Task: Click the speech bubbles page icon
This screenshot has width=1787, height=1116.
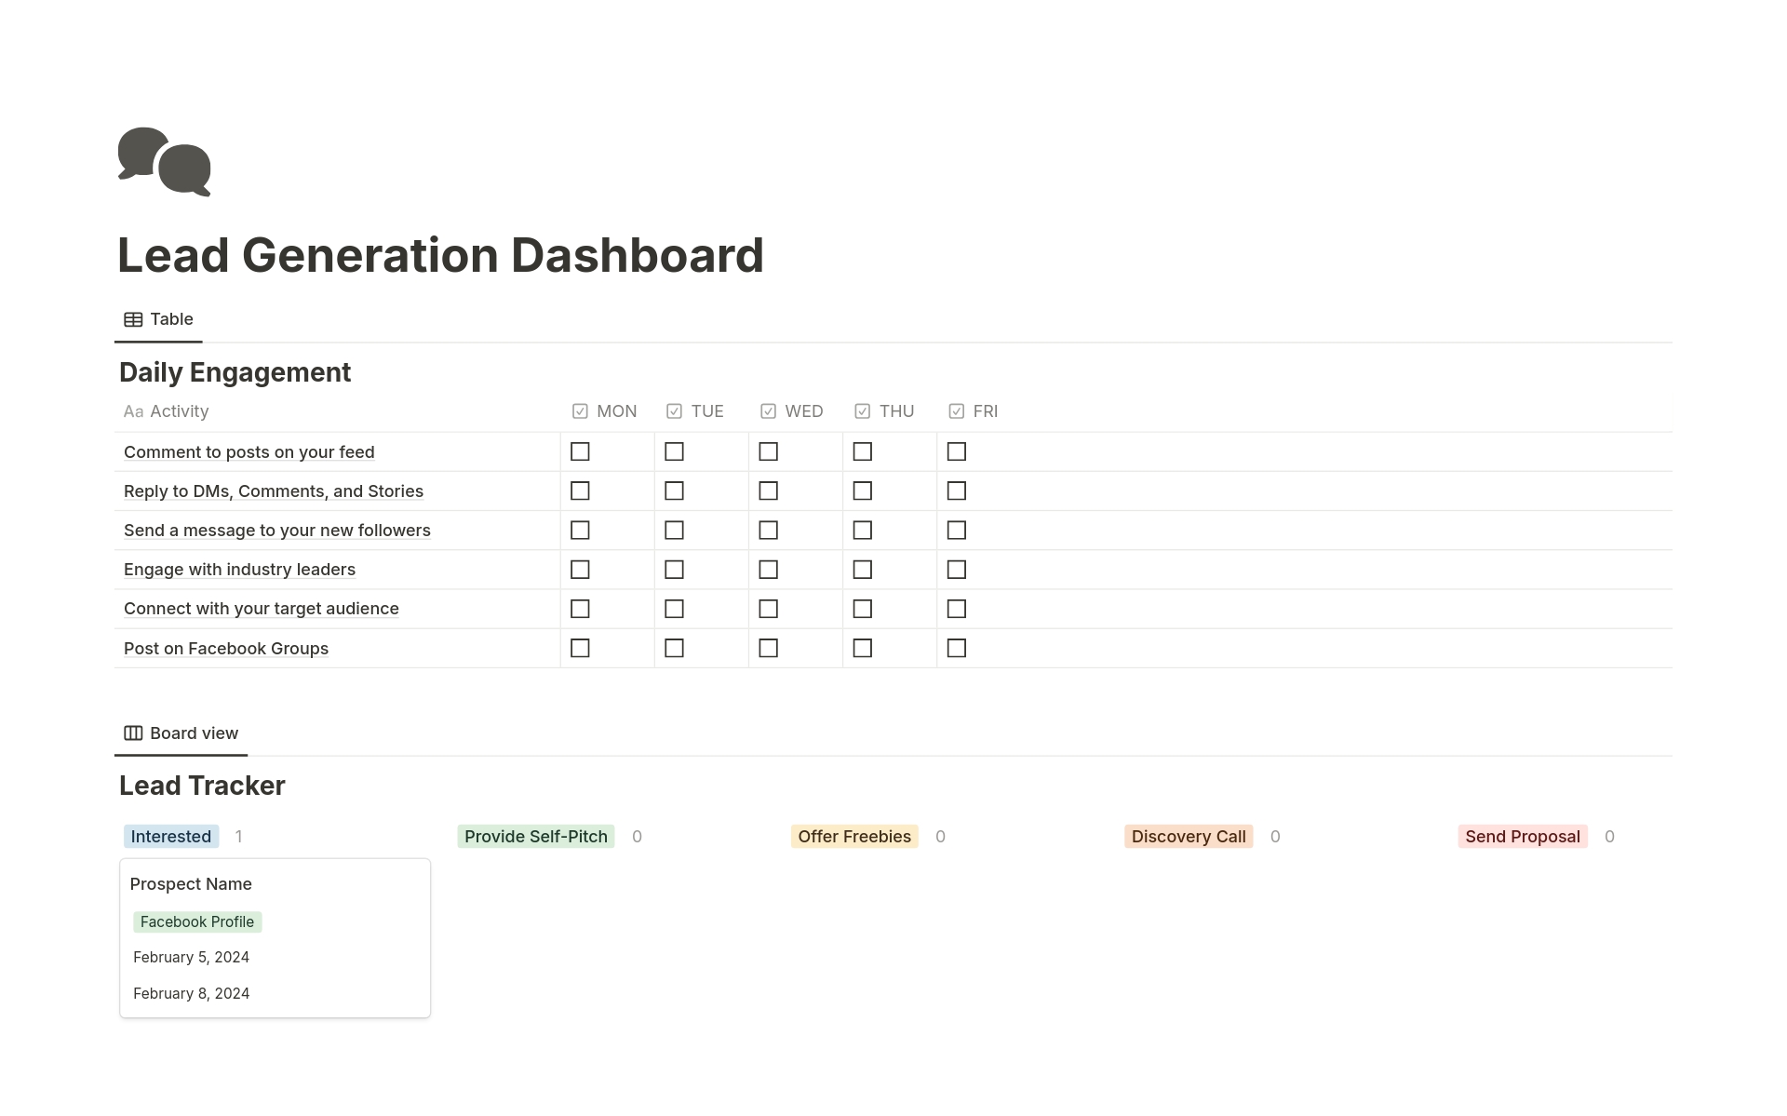Action: (x=164, y=161)
